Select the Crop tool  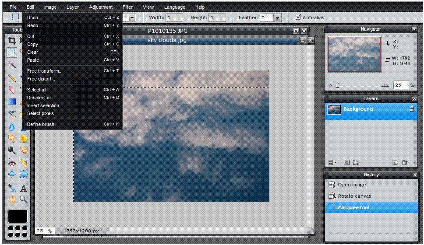pos(12,40)
